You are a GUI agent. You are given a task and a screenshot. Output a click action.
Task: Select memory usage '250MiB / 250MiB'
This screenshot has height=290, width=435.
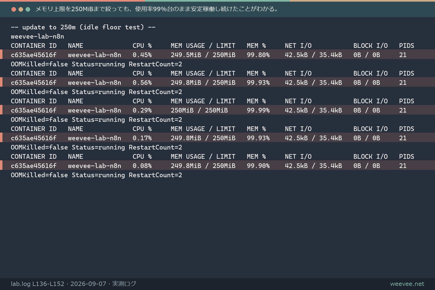[199, 110]
